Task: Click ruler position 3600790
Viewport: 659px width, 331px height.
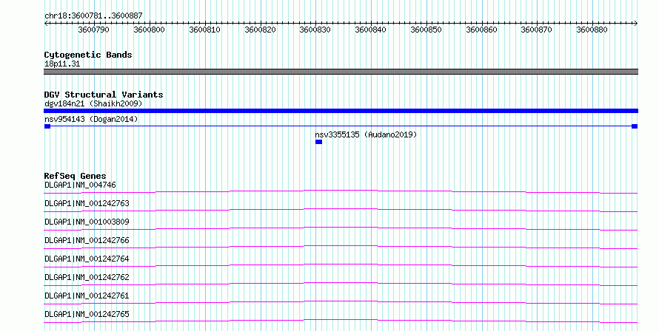Action: coord(94,30)
